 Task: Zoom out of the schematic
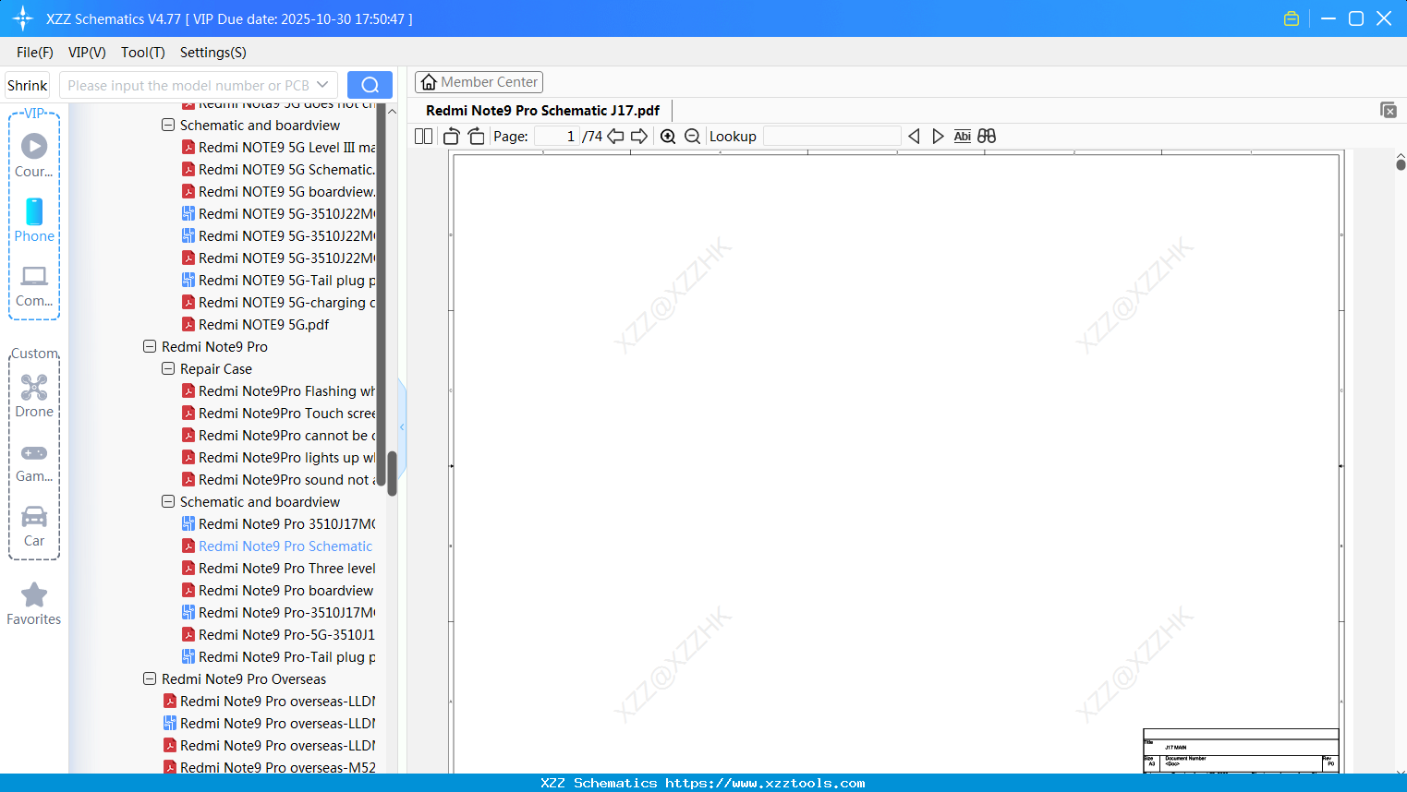point(693,137)
